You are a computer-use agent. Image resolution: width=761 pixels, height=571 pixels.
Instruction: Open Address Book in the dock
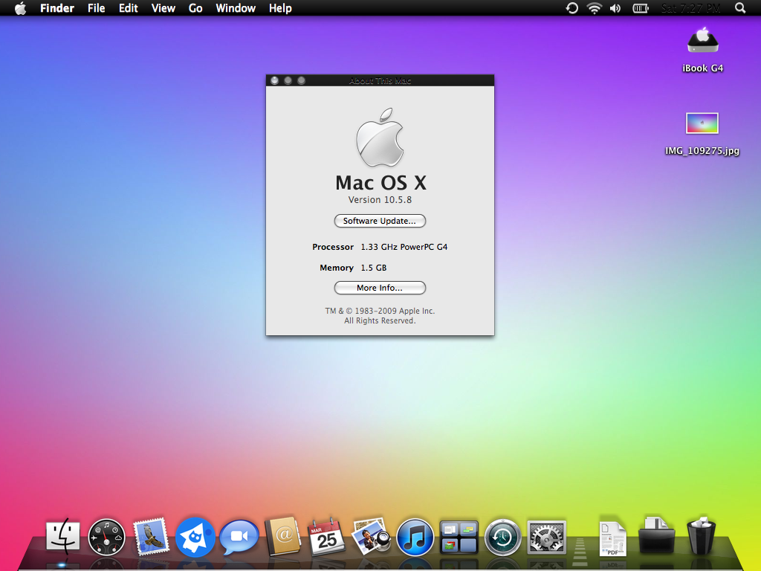pos(282,536)
